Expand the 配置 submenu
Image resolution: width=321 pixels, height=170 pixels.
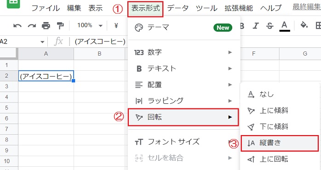[183, 85]
